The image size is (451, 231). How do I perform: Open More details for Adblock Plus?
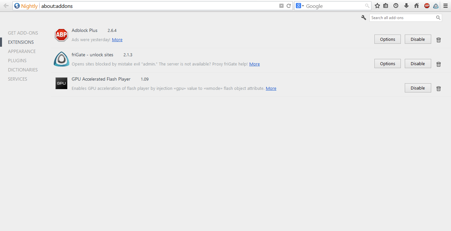click(x=117, y=39)
